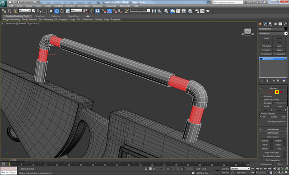The height and width of the screenshot is (175, 289).
Task: Click the Hinge From Edge button
Action: [271, 153]
